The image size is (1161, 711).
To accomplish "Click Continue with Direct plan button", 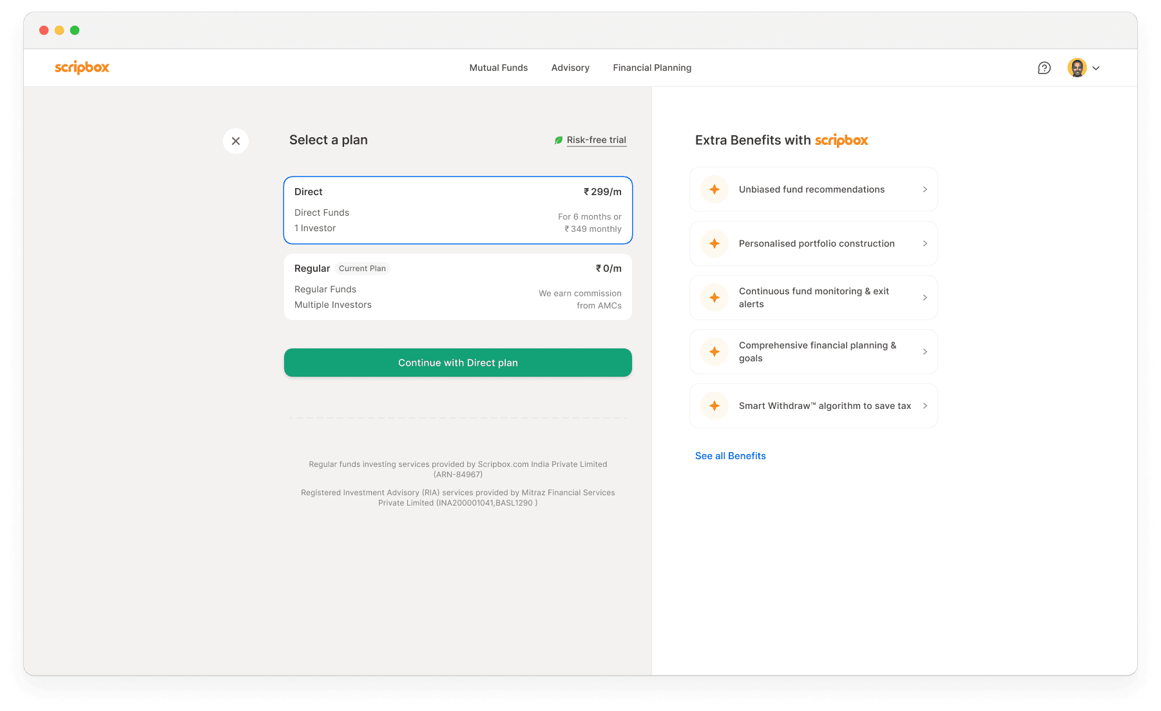I will [x=458, y=363].
